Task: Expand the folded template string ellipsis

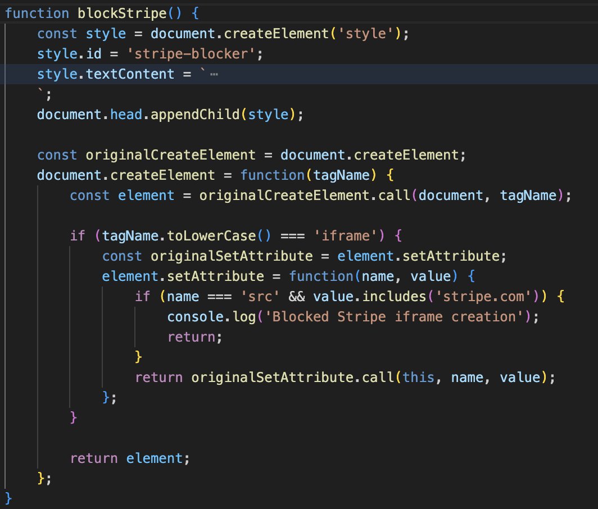Action: [214, 74]
